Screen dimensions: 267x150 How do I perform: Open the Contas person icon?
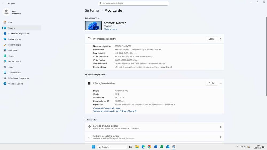pyautogui.click(x=5, y=56)
